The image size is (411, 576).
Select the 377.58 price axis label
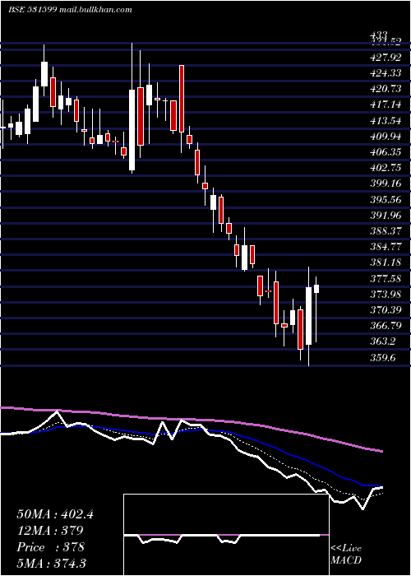click(x=386, y=278)
